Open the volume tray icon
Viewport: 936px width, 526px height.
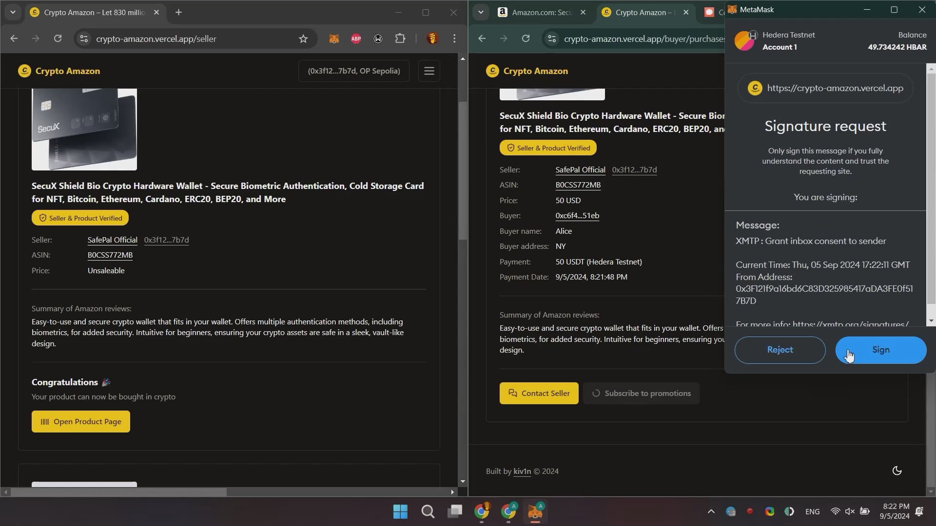coord(850,511)
